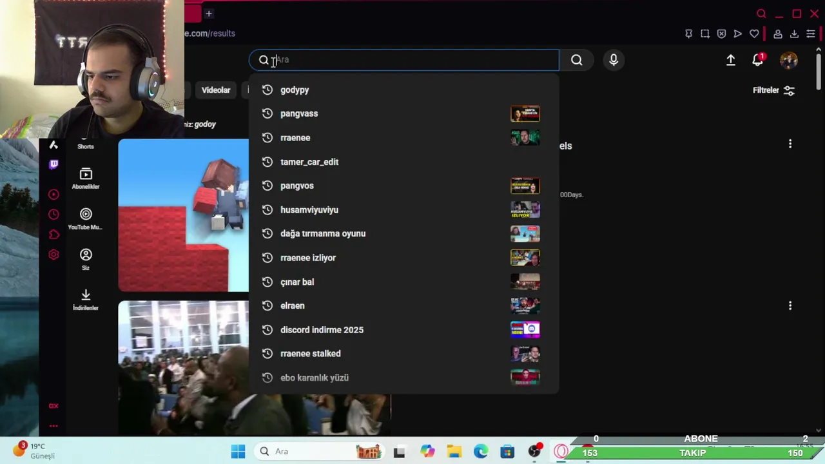
Task: Open Windows Start menu
Action: (238, 451)
